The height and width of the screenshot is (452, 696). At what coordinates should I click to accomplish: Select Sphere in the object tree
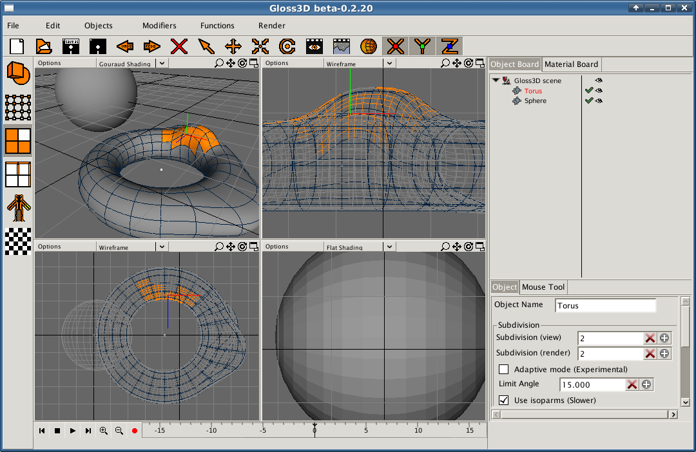coord(536,100)
